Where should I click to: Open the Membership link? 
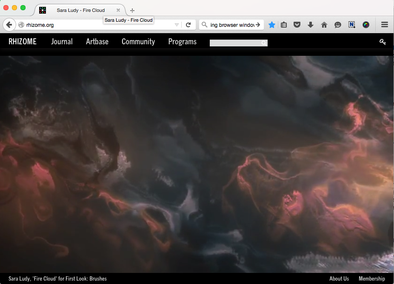(371, 278)
